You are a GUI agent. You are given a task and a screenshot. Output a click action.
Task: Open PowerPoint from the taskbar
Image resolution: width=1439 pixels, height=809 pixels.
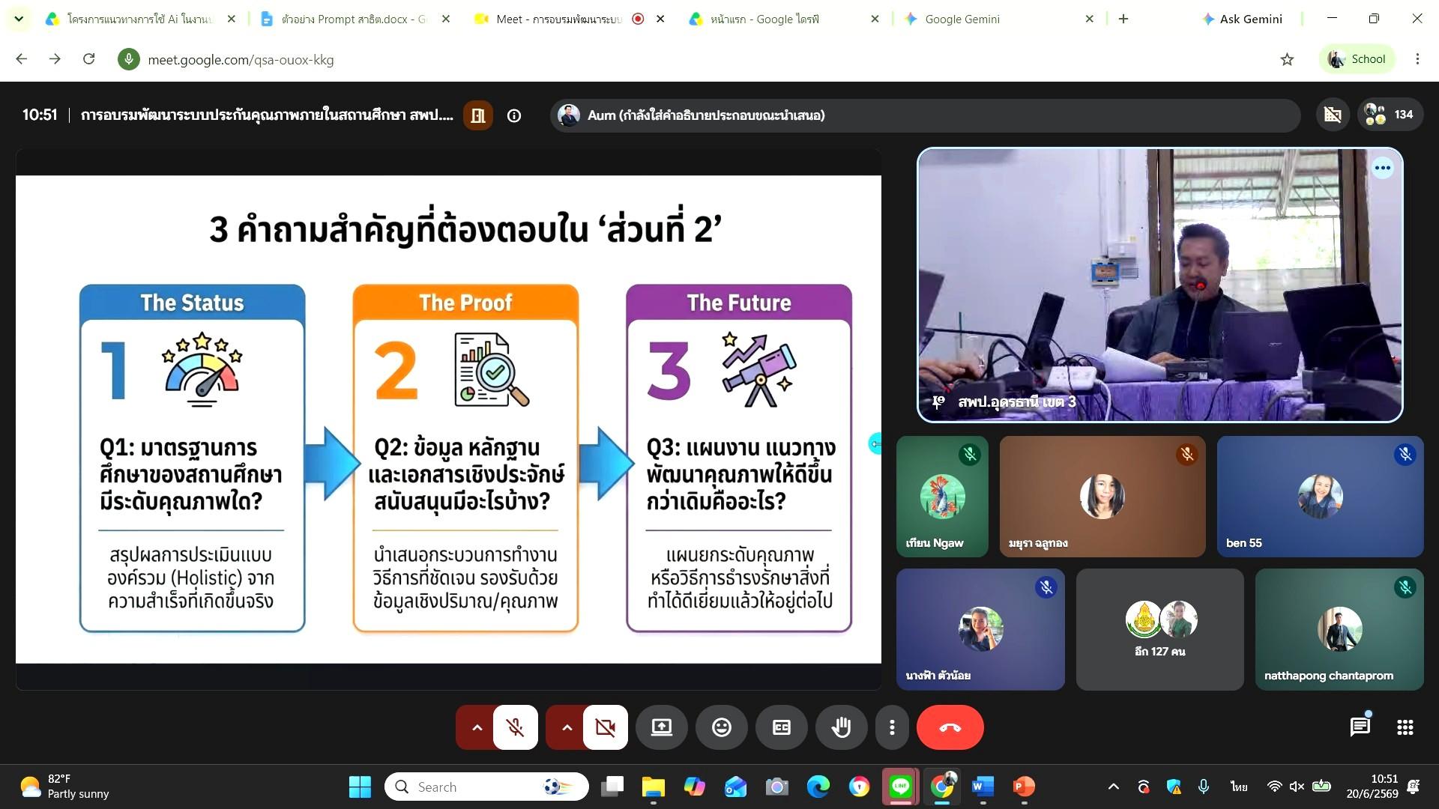(x=1024, y=787)
